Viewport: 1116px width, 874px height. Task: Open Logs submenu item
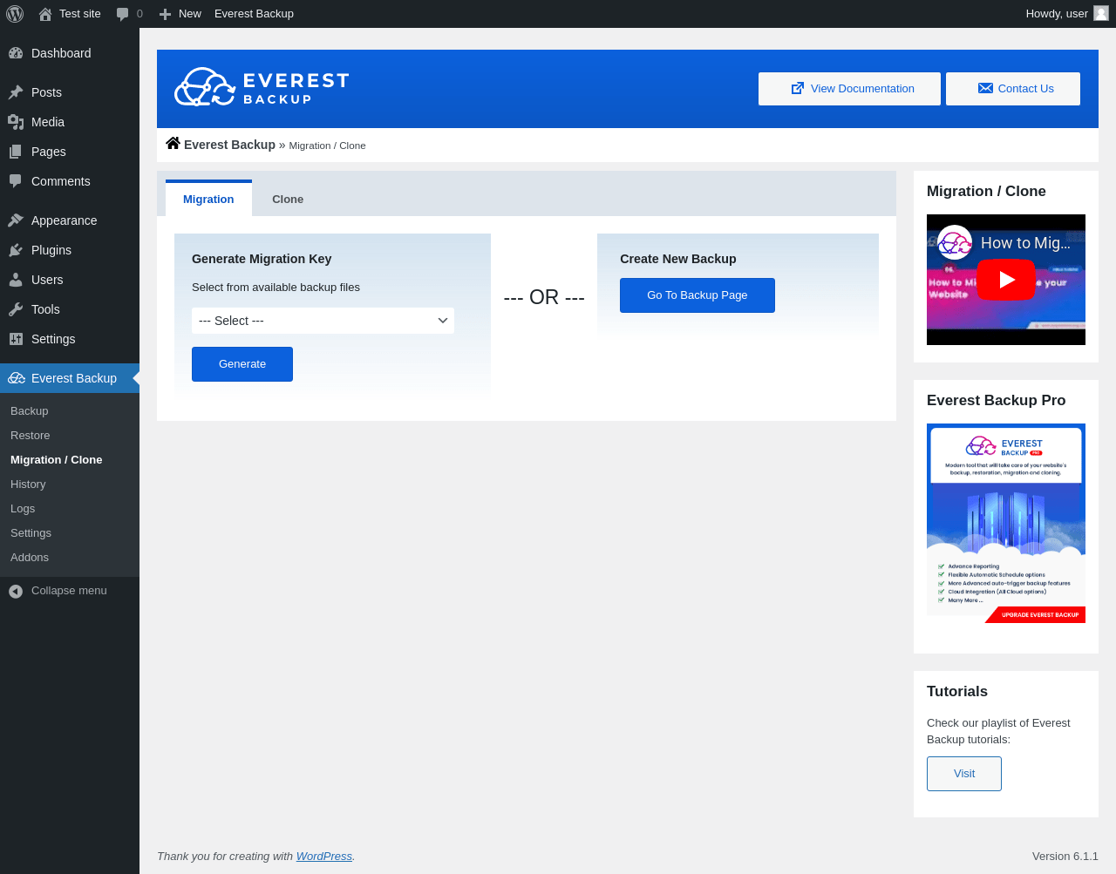click(x=23, y=508)
